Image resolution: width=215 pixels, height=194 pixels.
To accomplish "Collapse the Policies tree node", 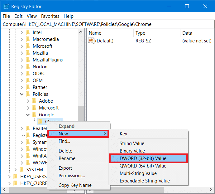I will [x=22, y=94].
